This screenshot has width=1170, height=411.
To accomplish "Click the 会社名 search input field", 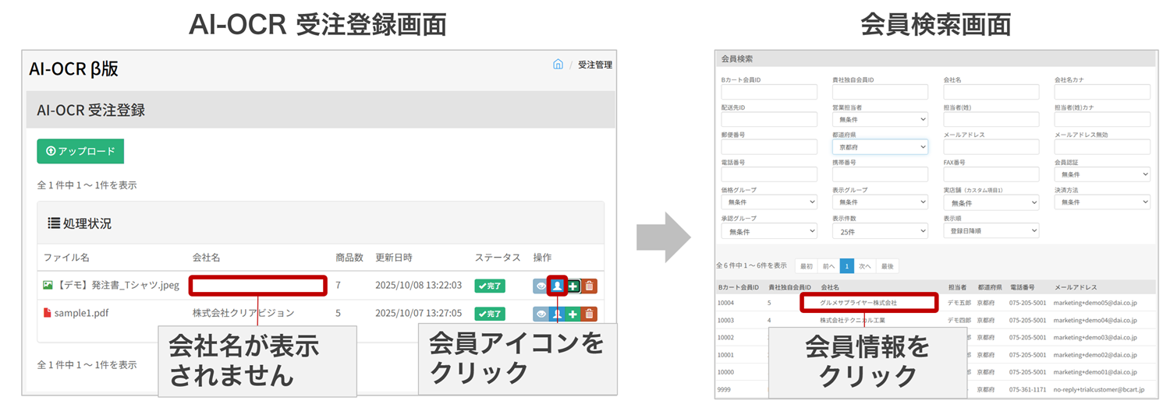I will click(x=991, y=92).
